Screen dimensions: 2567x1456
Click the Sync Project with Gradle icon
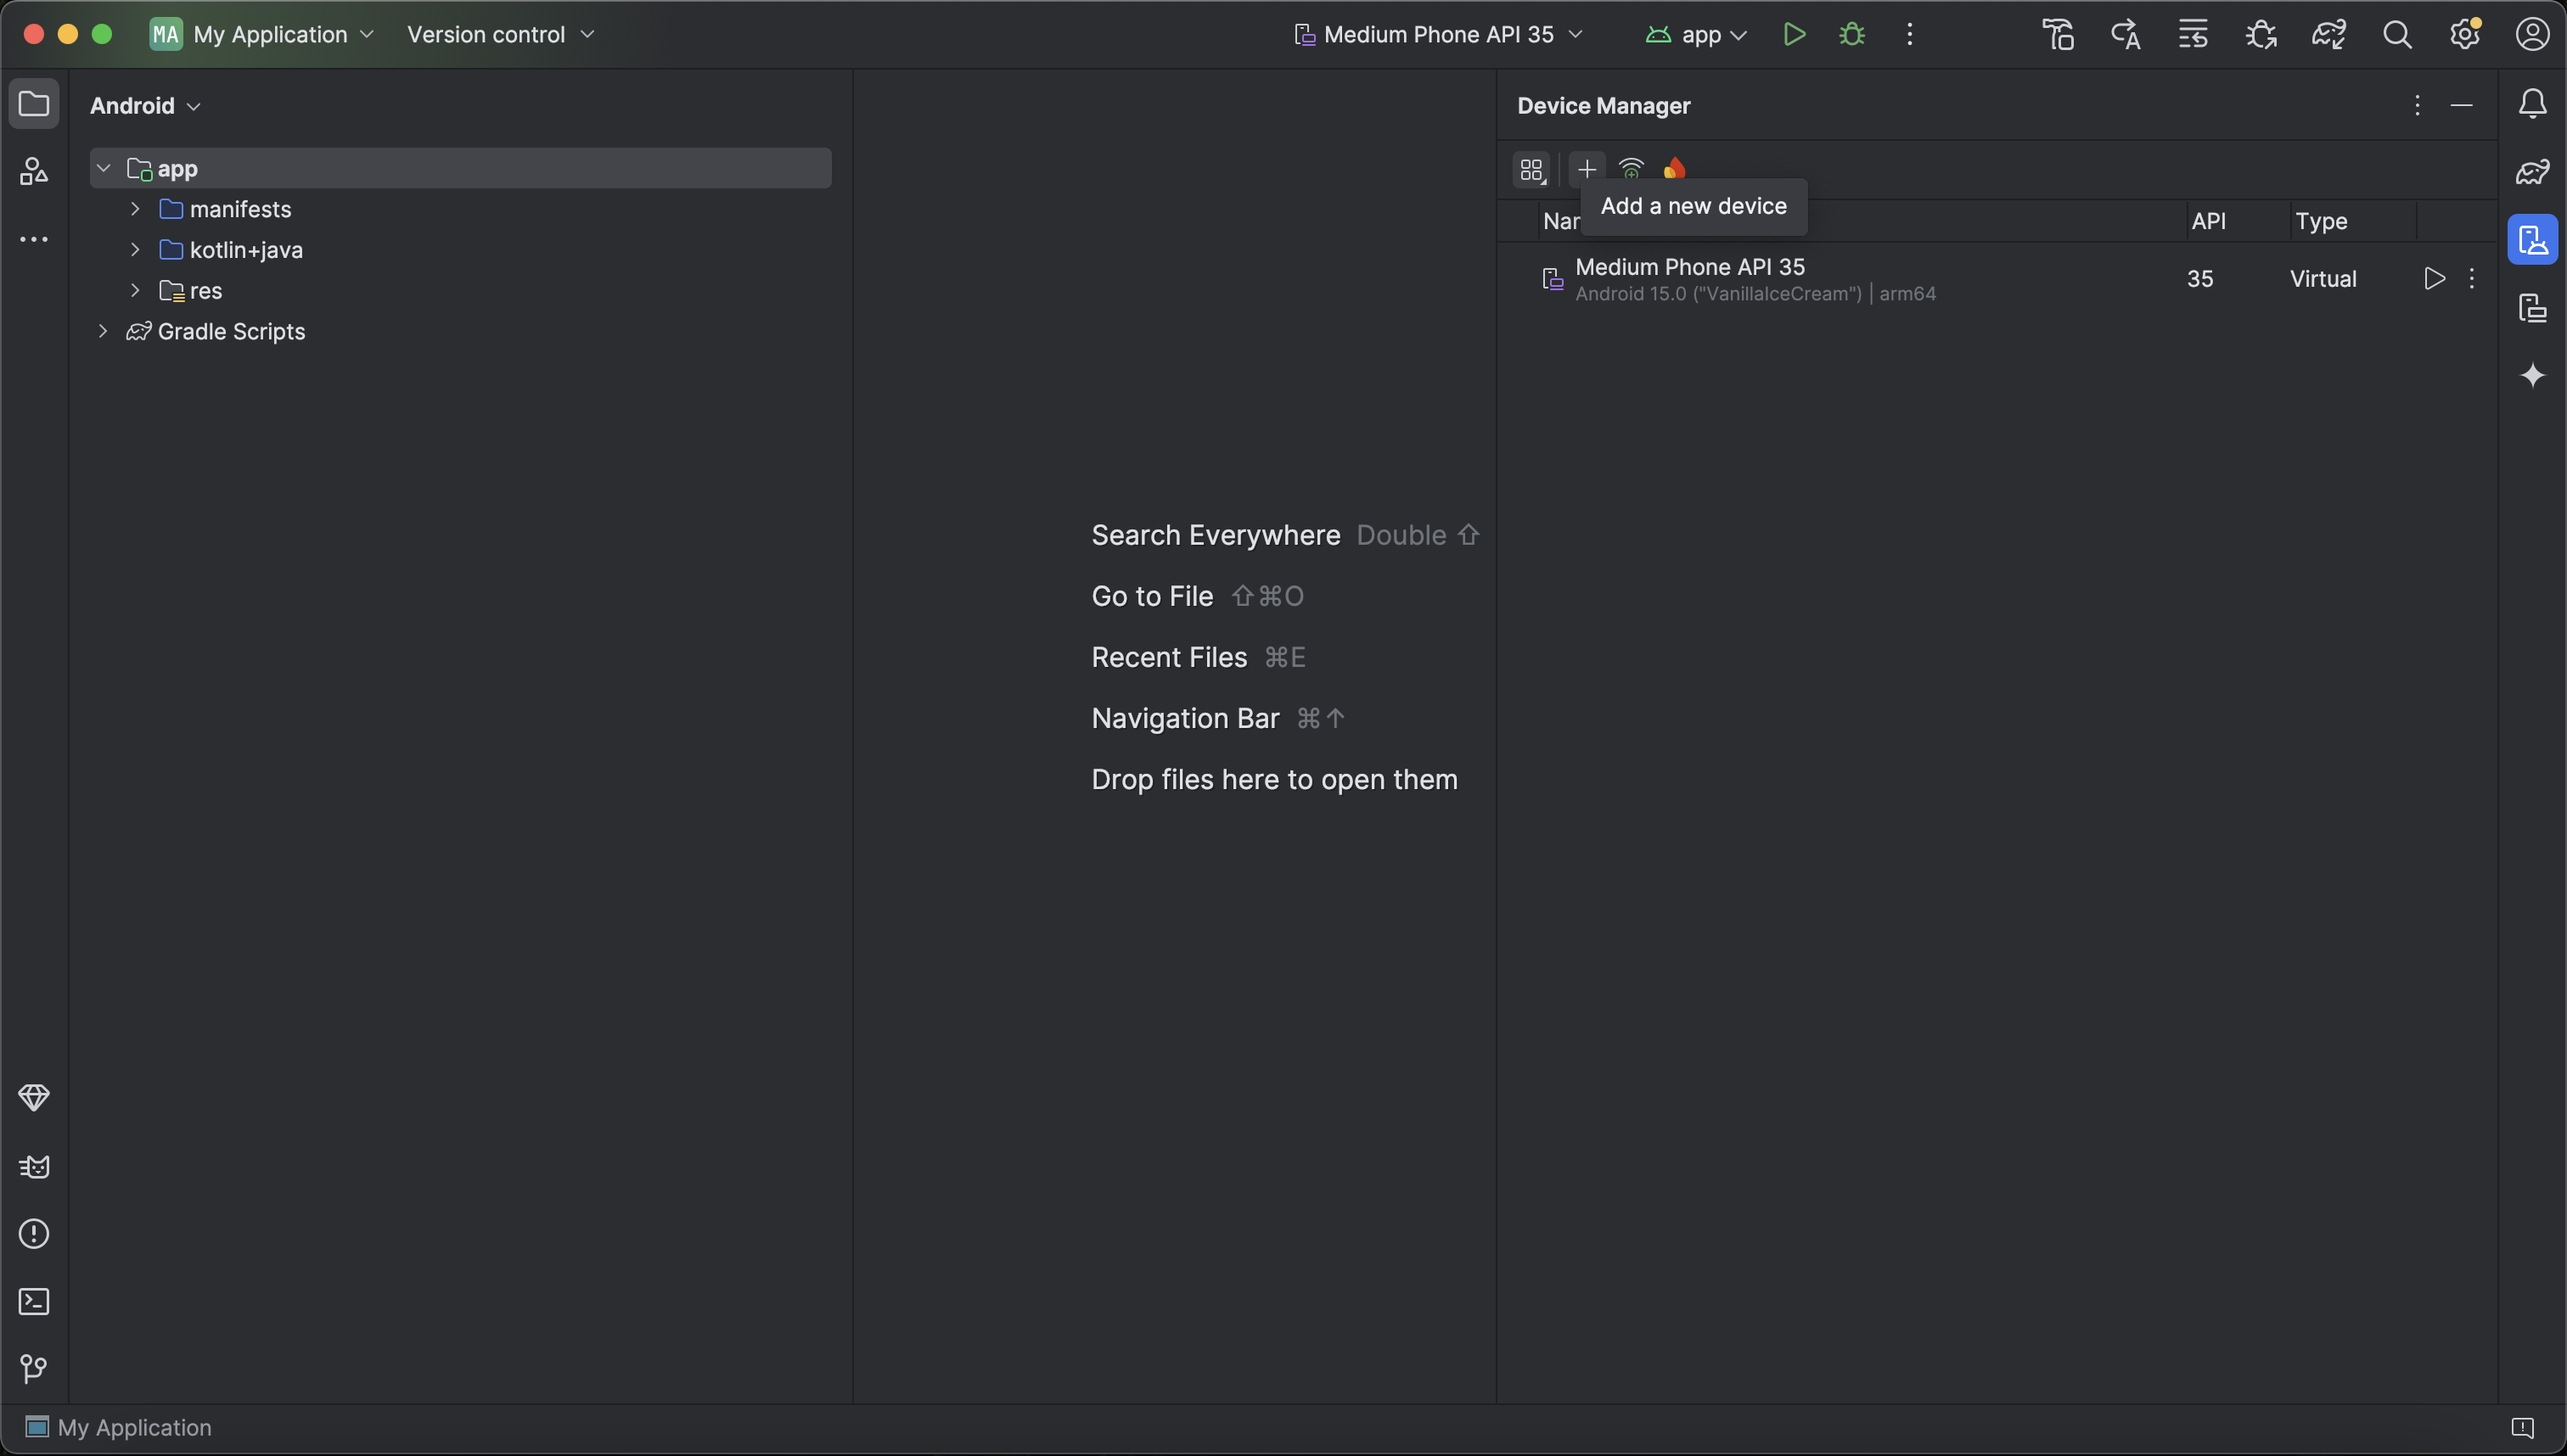[2328, 35]
